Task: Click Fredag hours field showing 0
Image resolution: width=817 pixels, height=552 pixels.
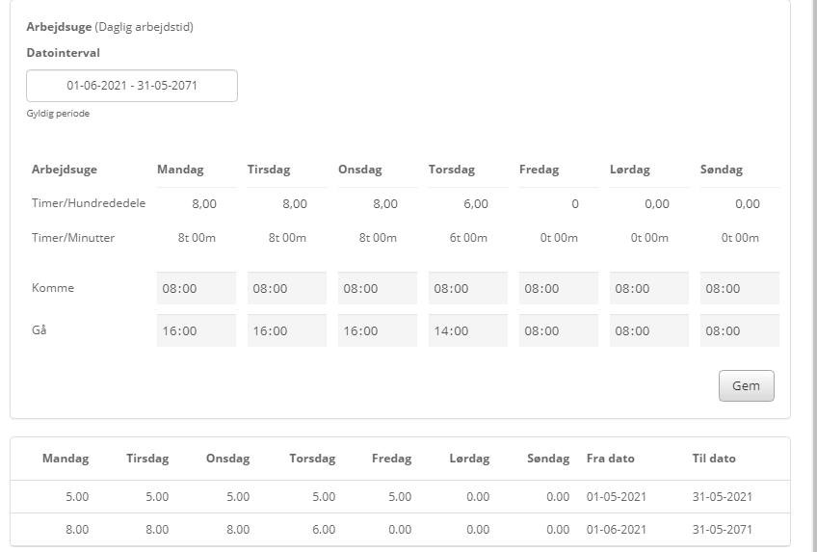Action: pyautogui.click(x=559, y=204)
